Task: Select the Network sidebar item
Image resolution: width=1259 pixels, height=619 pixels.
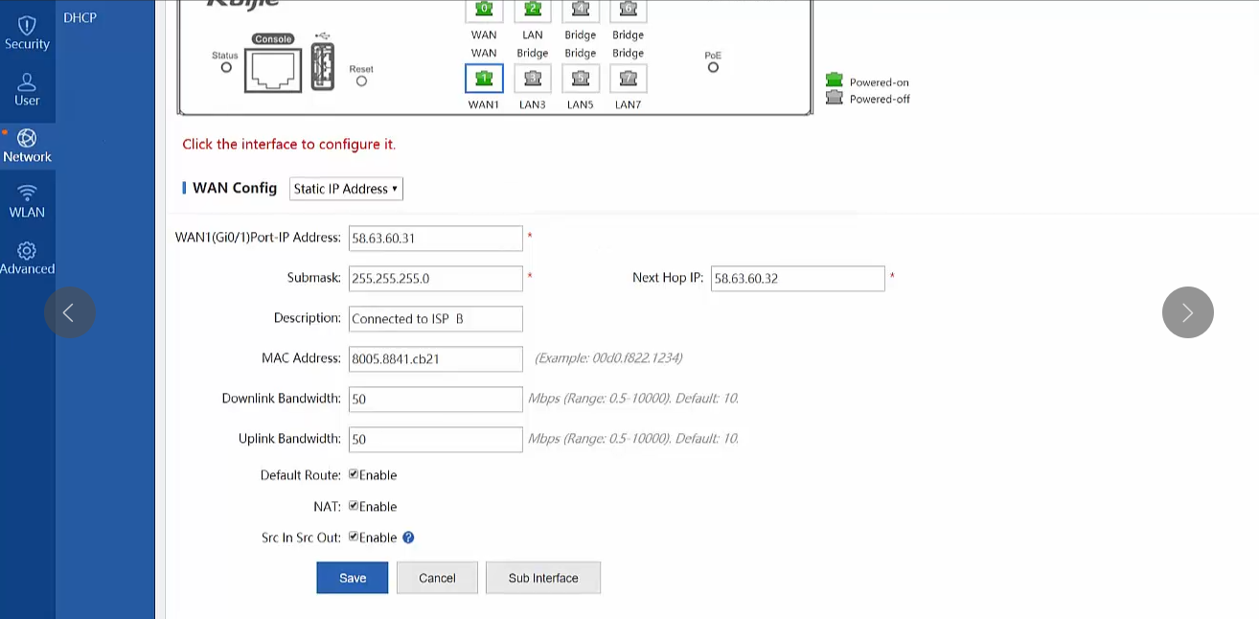Action: [x=27, y=146]
